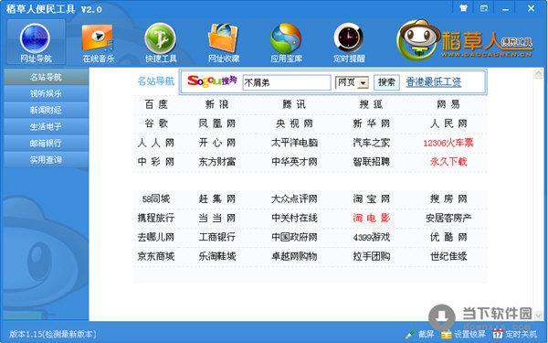Viewport: 548px width, 343px height.
Task: Click the Sogou search input field
Action: click(x=287, y=82)
